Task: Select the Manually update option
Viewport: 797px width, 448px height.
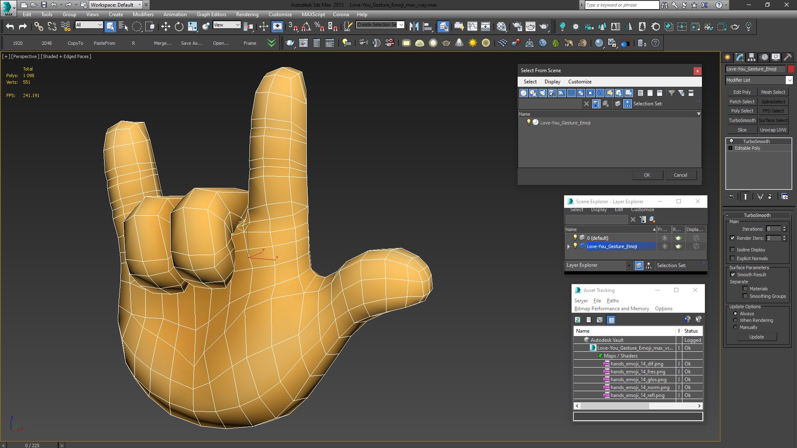Action: click(735, 327)
